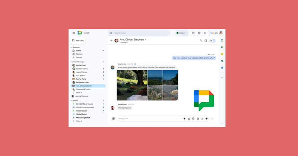Image resolution: width=298 pixels, height=156 pixels.
Task: Open the Active status dropdown
Action: pyautogui.click(x=182, y=33)
